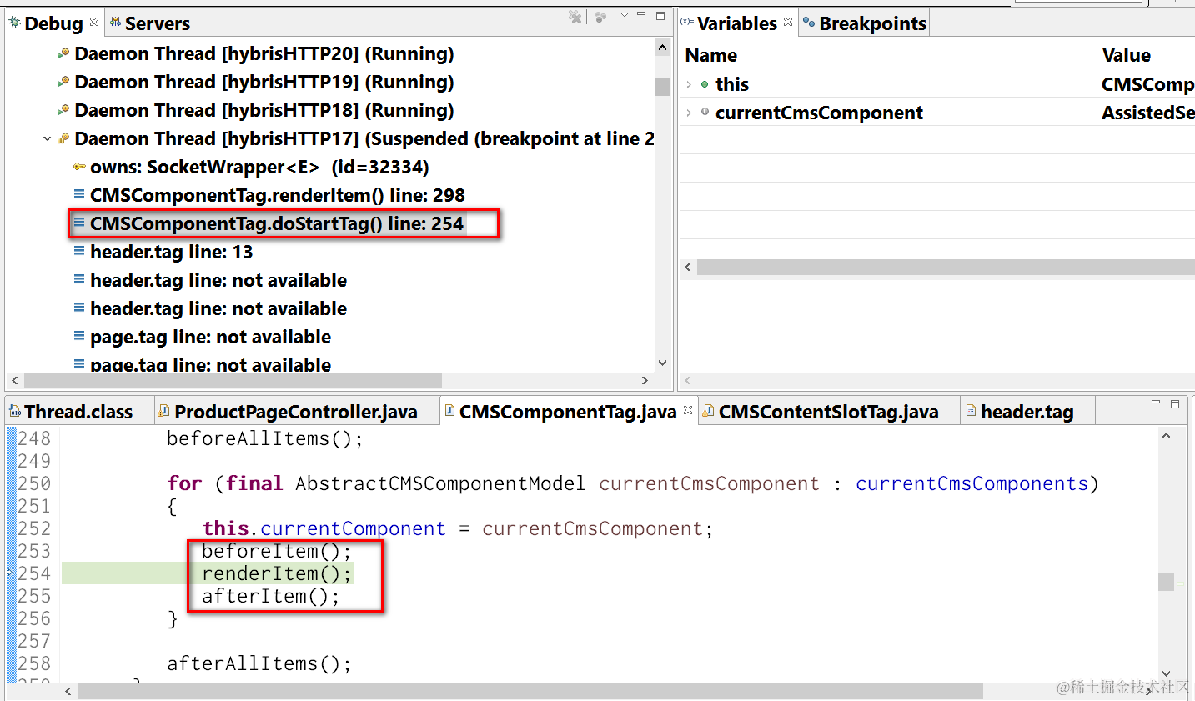The width and height of the screenshot is (1195, 701).
Task: Click Remove All Terminated Launches icon
Action: pyautogui.click(x=575, y=17)
